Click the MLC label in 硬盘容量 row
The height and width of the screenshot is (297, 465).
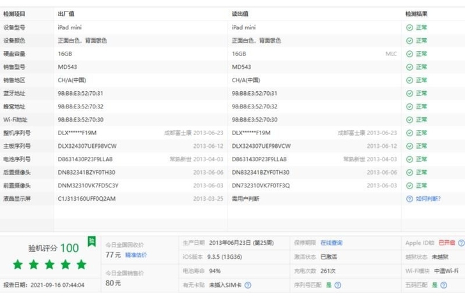391,54
